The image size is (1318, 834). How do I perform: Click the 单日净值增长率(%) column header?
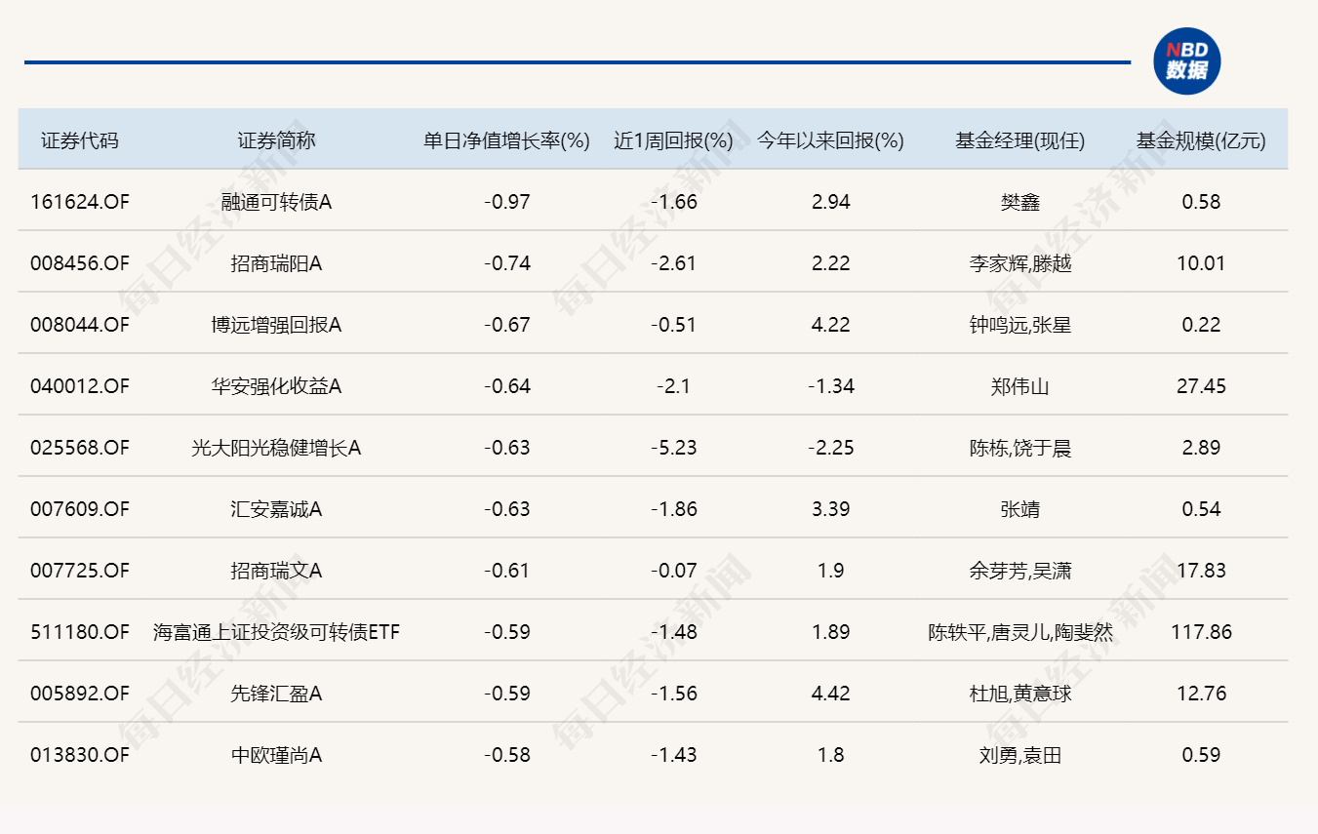pos(507,140)
